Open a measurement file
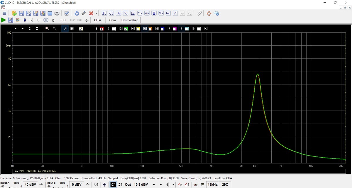Screen dimensions: 352x188 click(14, 13)
